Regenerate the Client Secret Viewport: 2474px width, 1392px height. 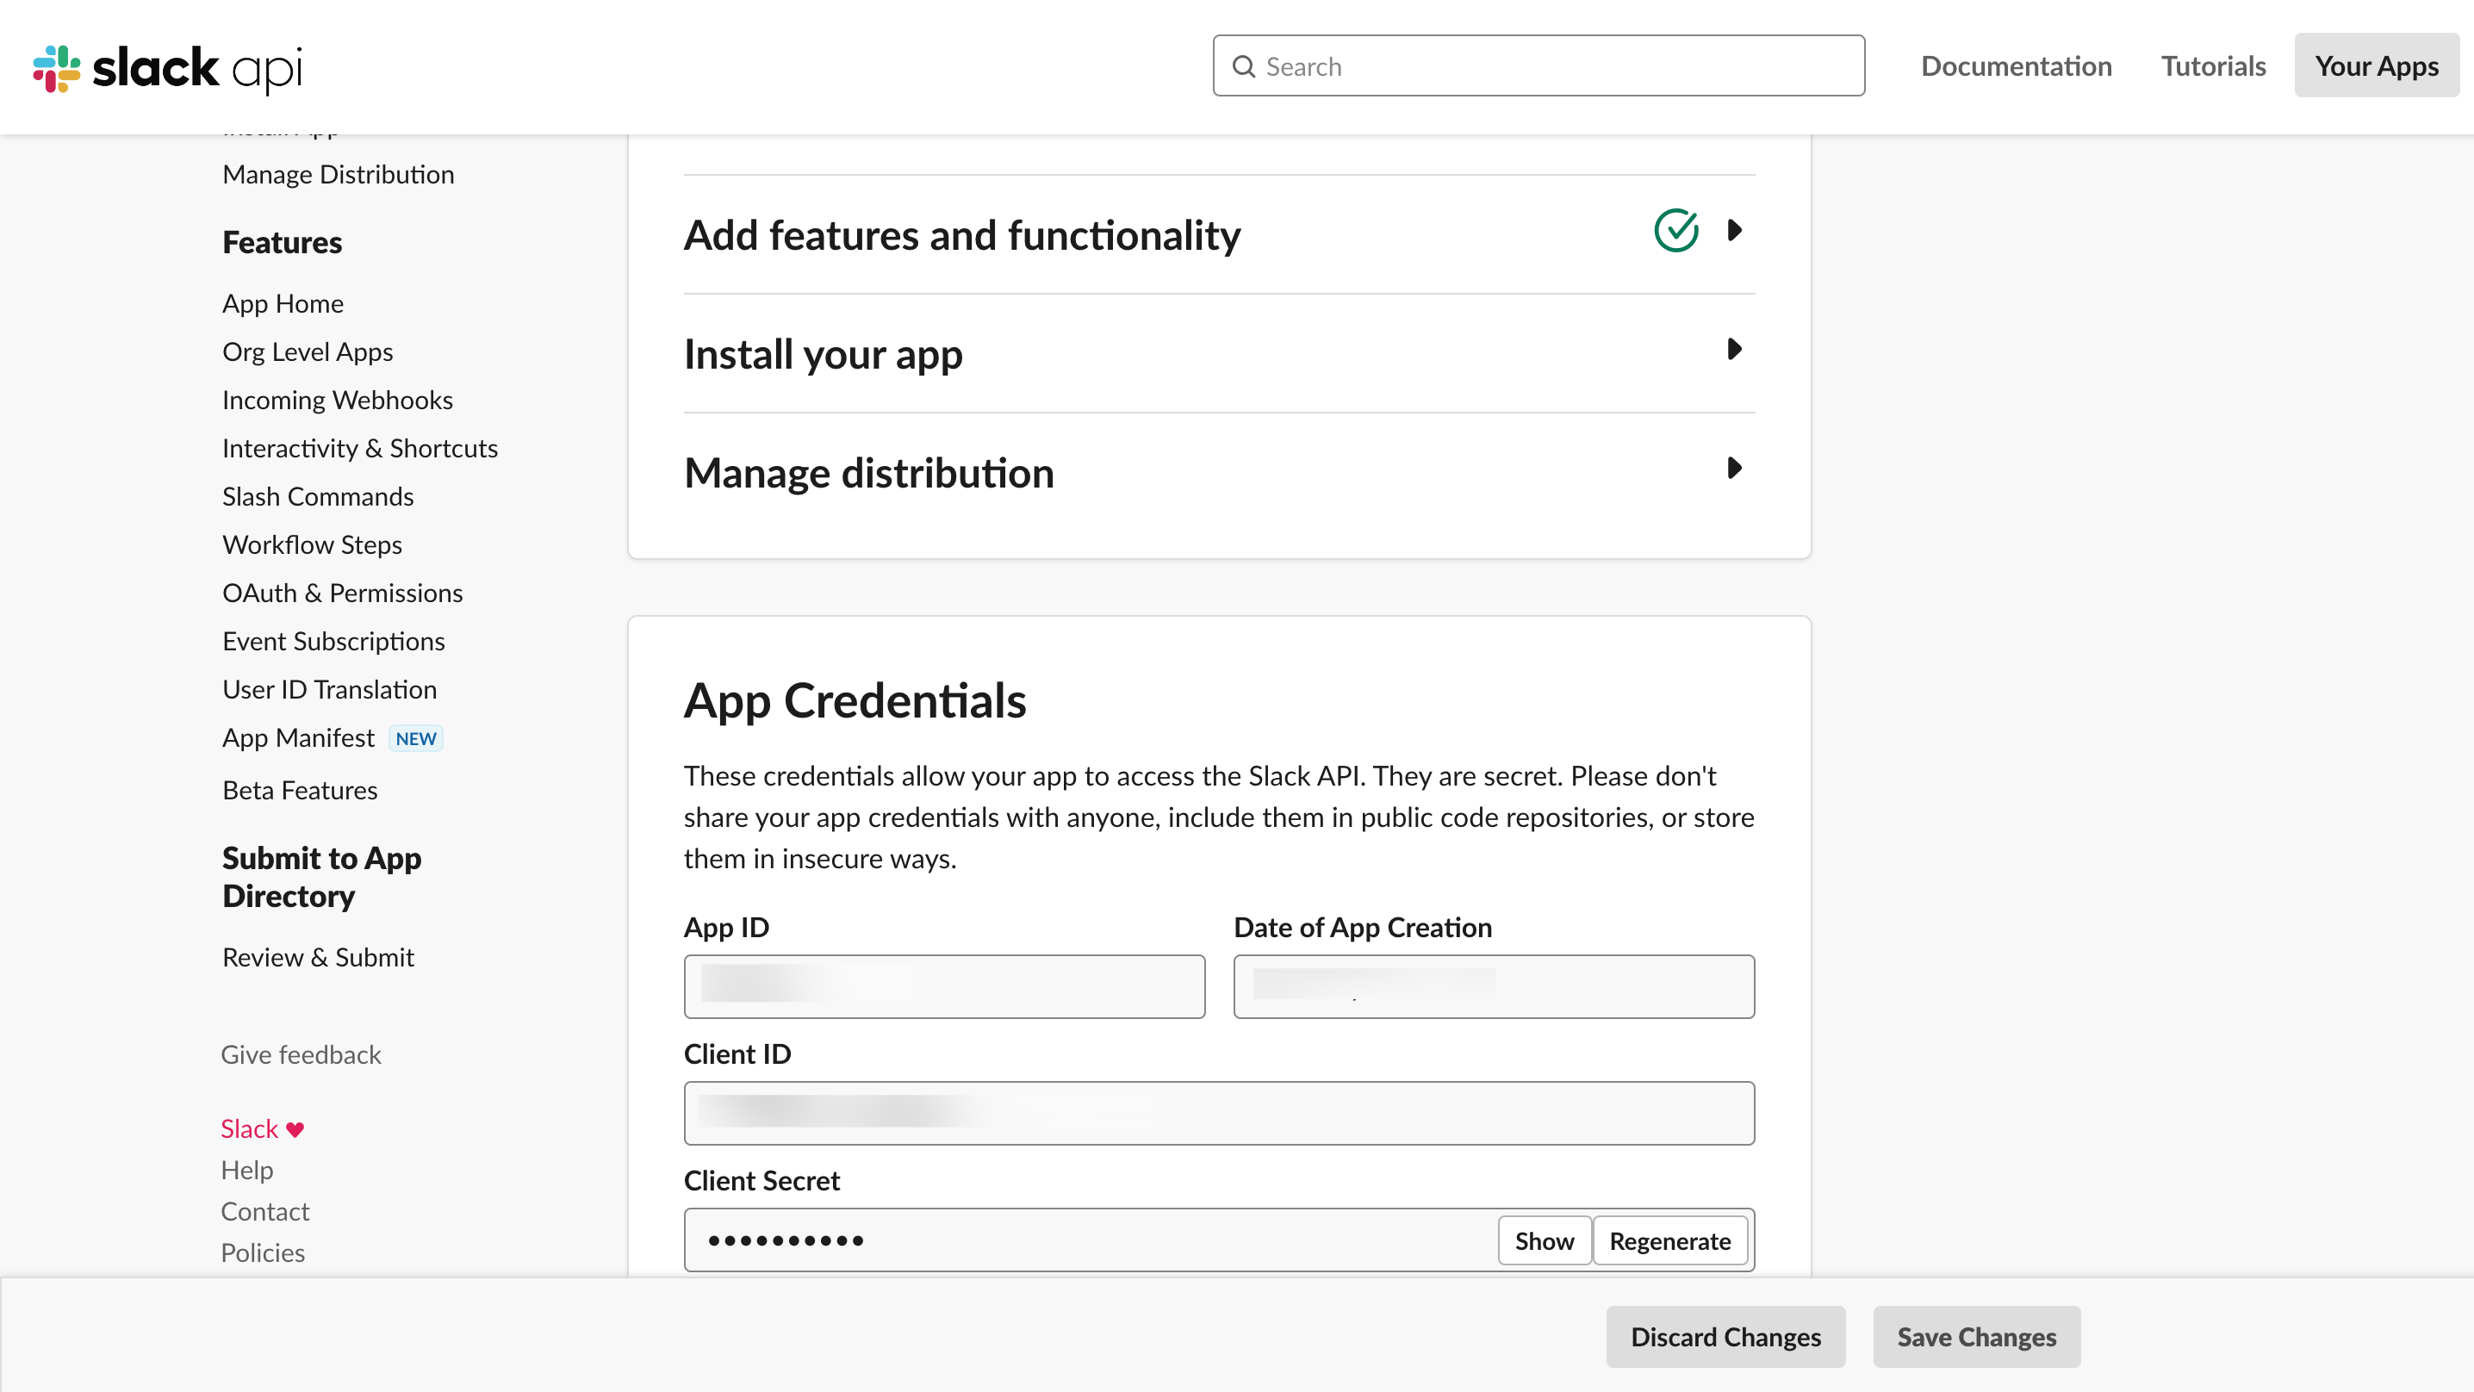pos(1669,1241)
